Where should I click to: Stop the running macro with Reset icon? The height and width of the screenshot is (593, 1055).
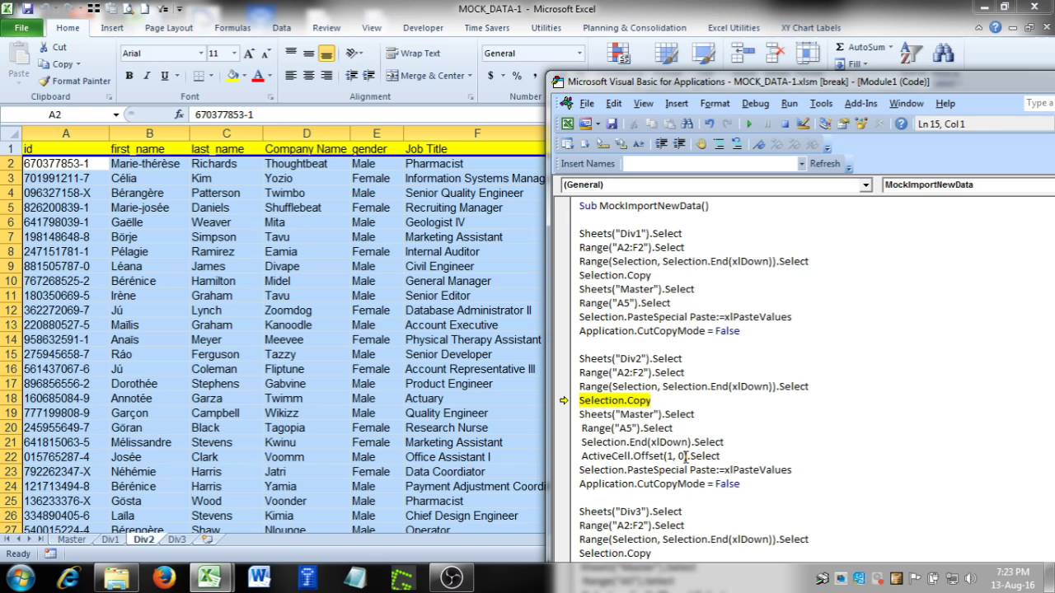[785, 124]
